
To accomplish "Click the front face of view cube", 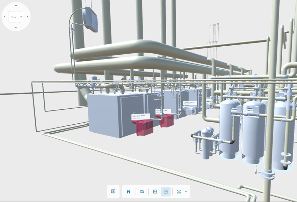I will click(14, 17).
